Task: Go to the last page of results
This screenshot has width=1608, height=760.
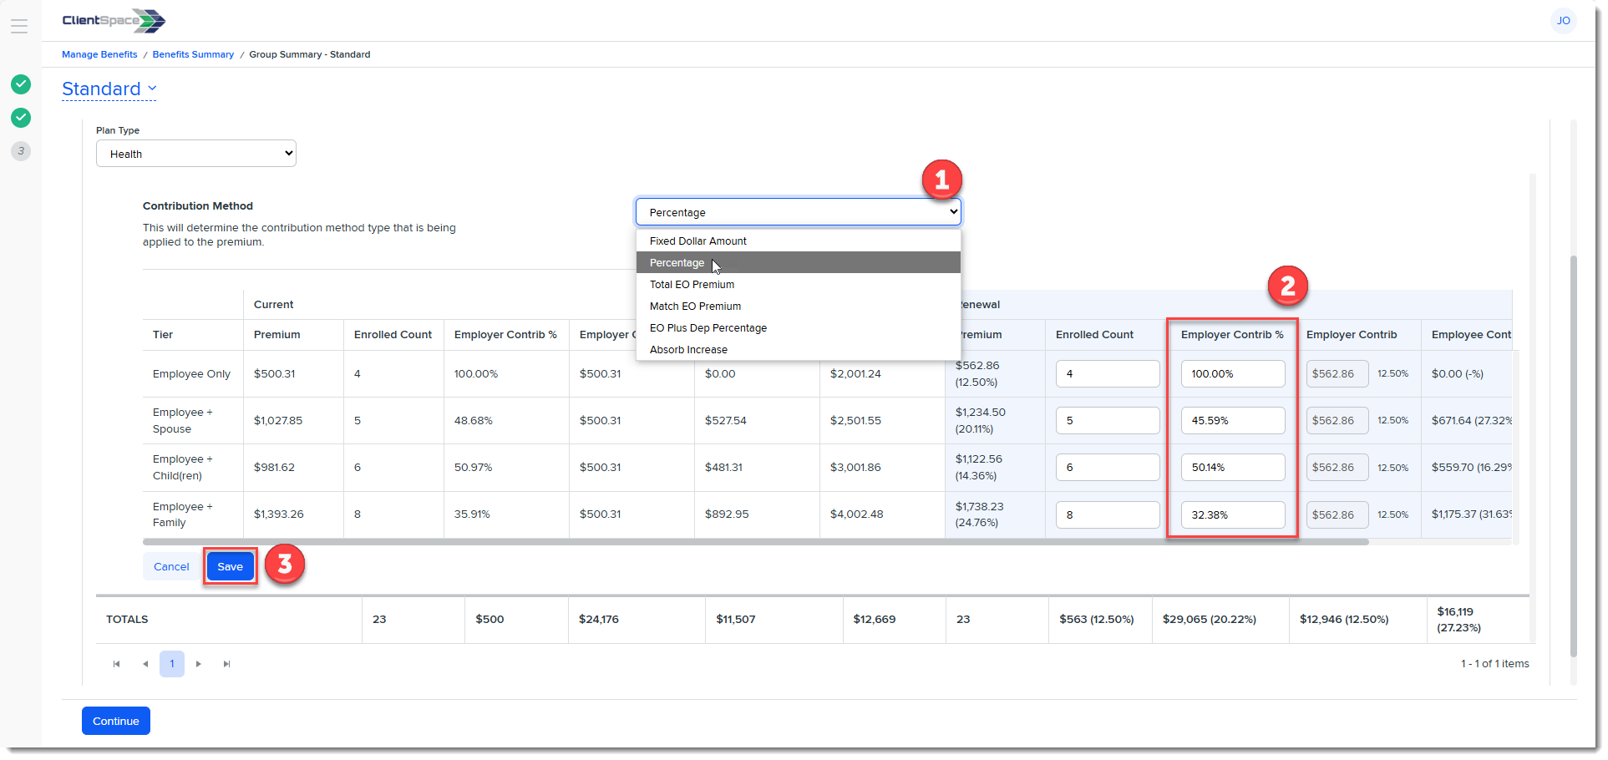Action: pos(226,664)
